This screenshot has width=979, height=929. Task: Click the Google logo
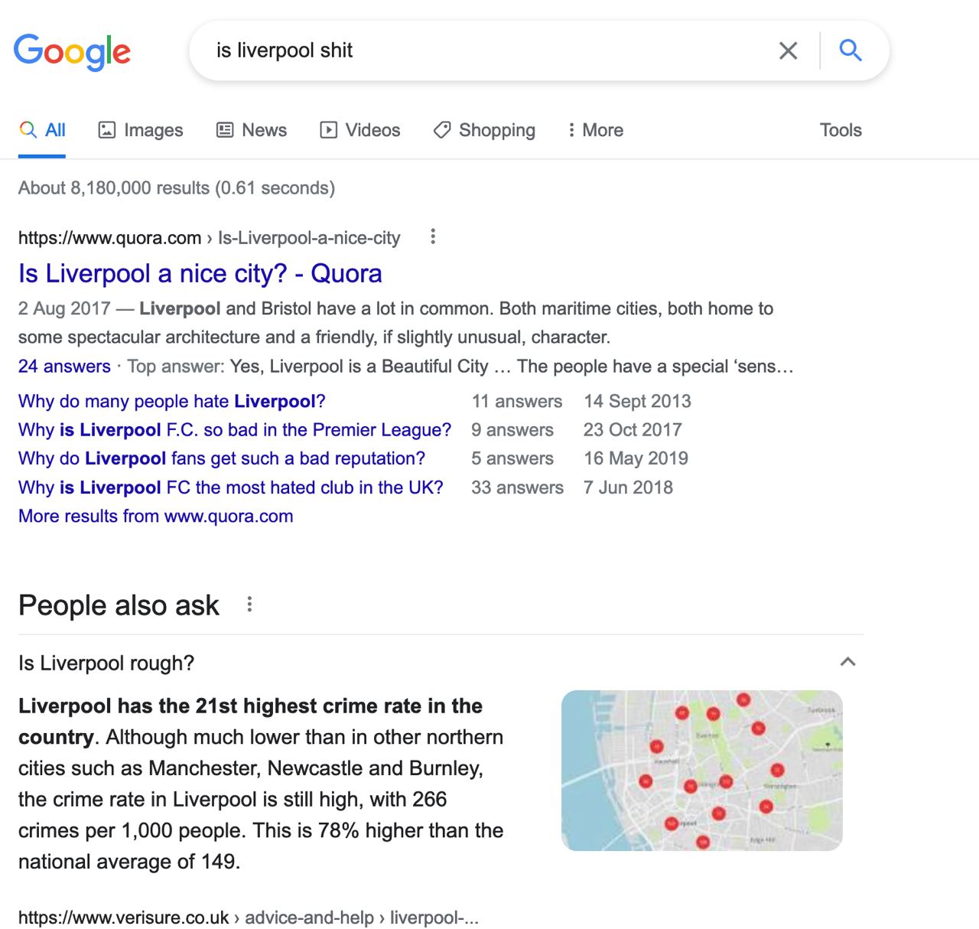[x=73, y=51]
